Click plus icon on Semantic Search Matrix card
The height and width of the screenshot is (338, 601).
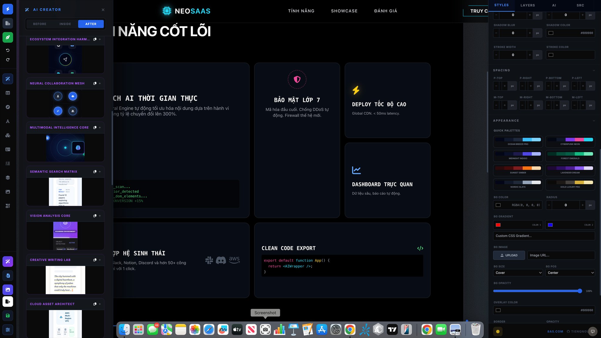click(x=100, y=171)
